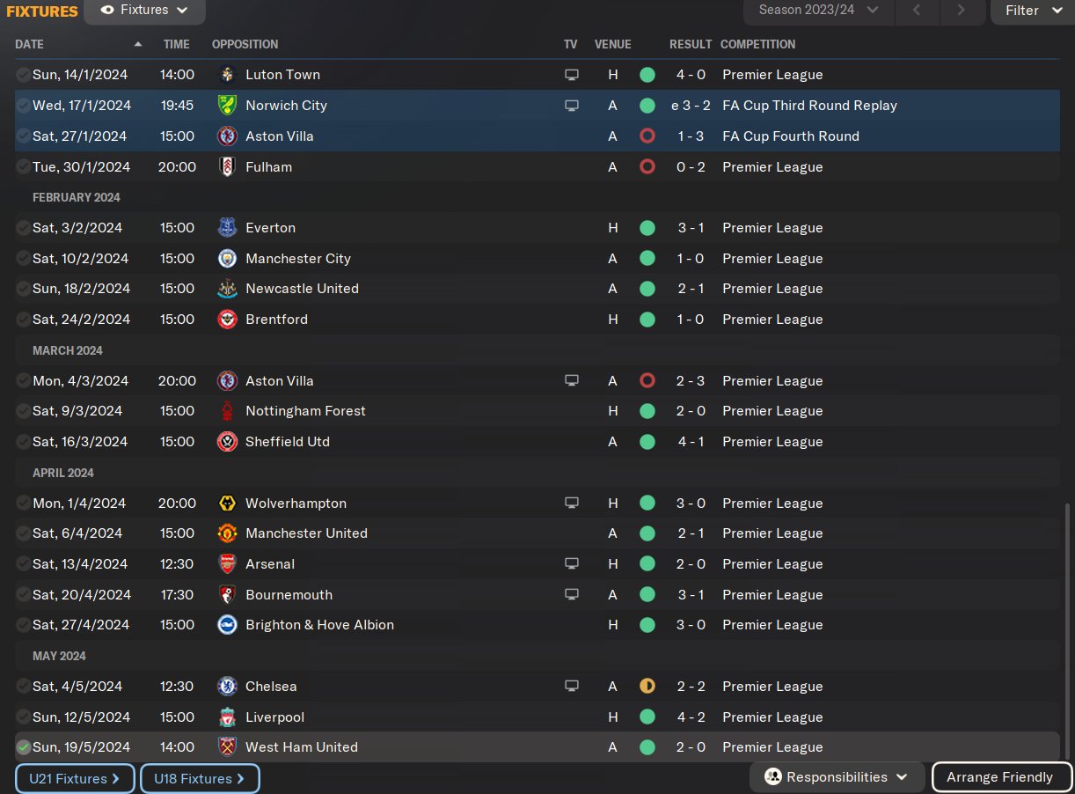Click the Manchester City club crest
Viewport: 1075px width, 794px height.
tap(227, 259)
